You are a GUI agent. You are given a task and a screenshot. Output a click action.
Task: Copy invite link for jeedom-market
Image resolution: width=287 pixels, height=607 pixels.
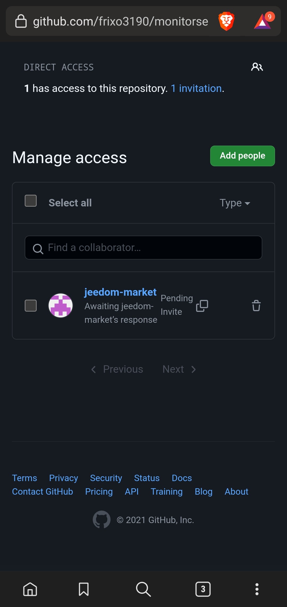pyautogui.click(x=202, y=306)
